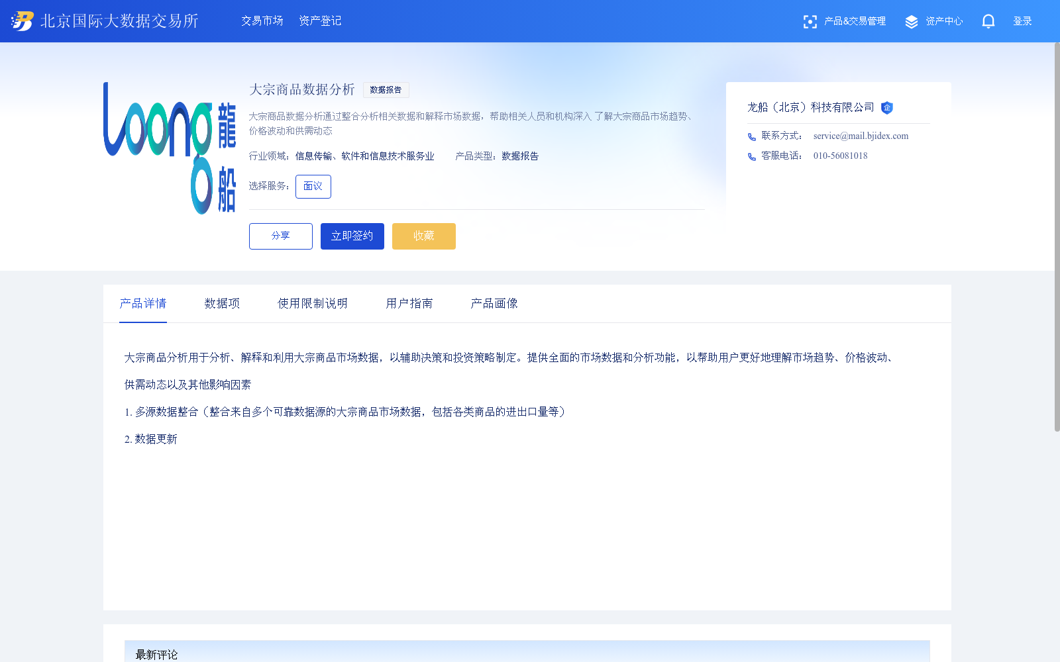Click the email service@mail.bjidex.com
The width and height of the screenshot is (1060, 662).
click(x=861, y=136)
